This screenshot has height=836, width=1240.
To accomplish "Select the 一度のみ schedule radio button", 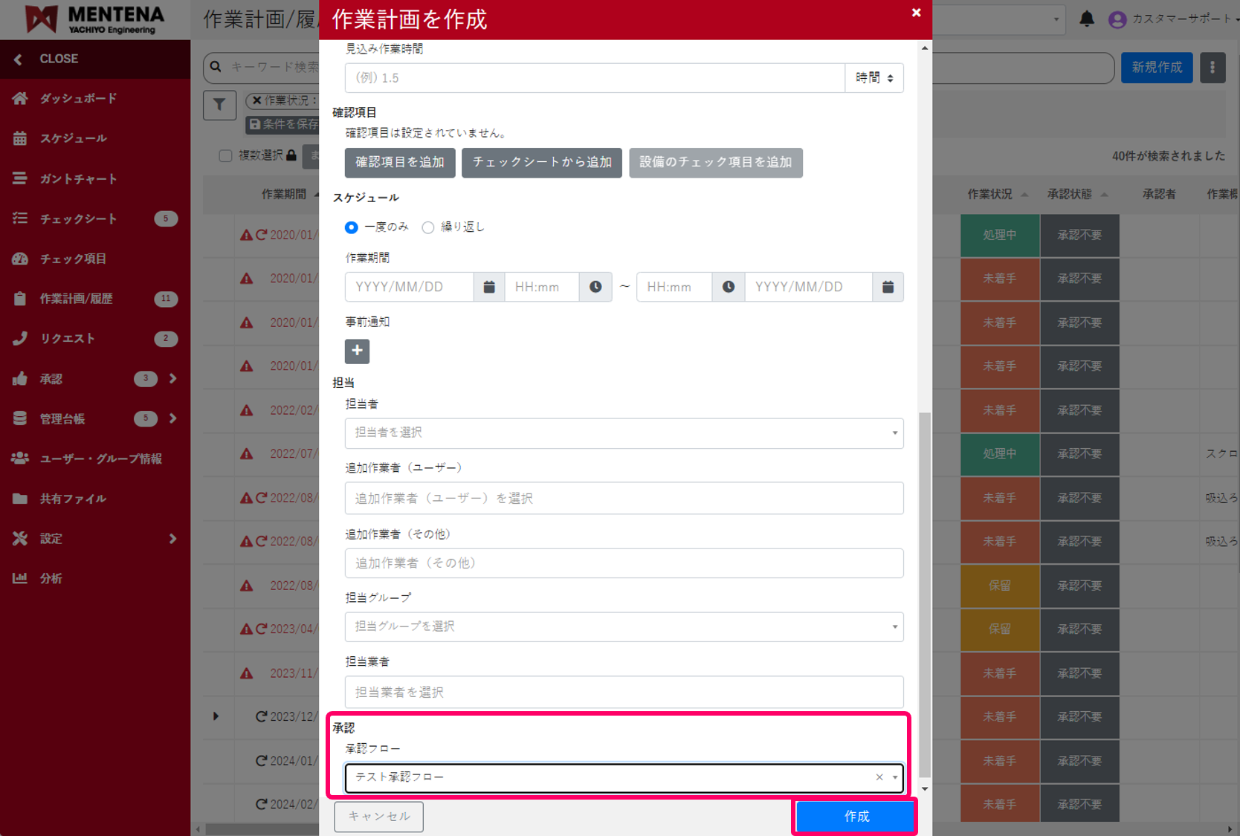I will [352, 227].
